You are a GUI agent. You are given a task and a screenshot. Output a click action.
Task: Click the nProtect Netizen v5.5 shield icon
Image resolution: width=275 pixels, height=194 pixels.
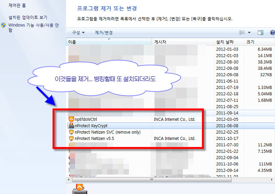(71, 139)
